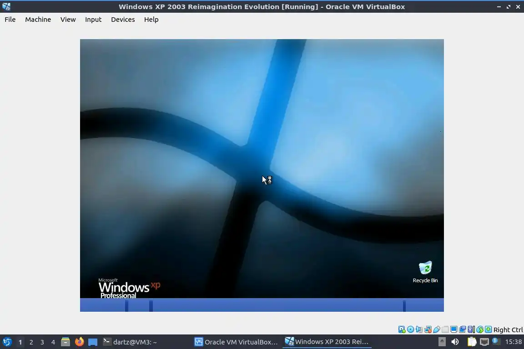This screenshot has height=349, width=524.
Task: Click the keyboard capture arrow icon
Action: [488, 329]
